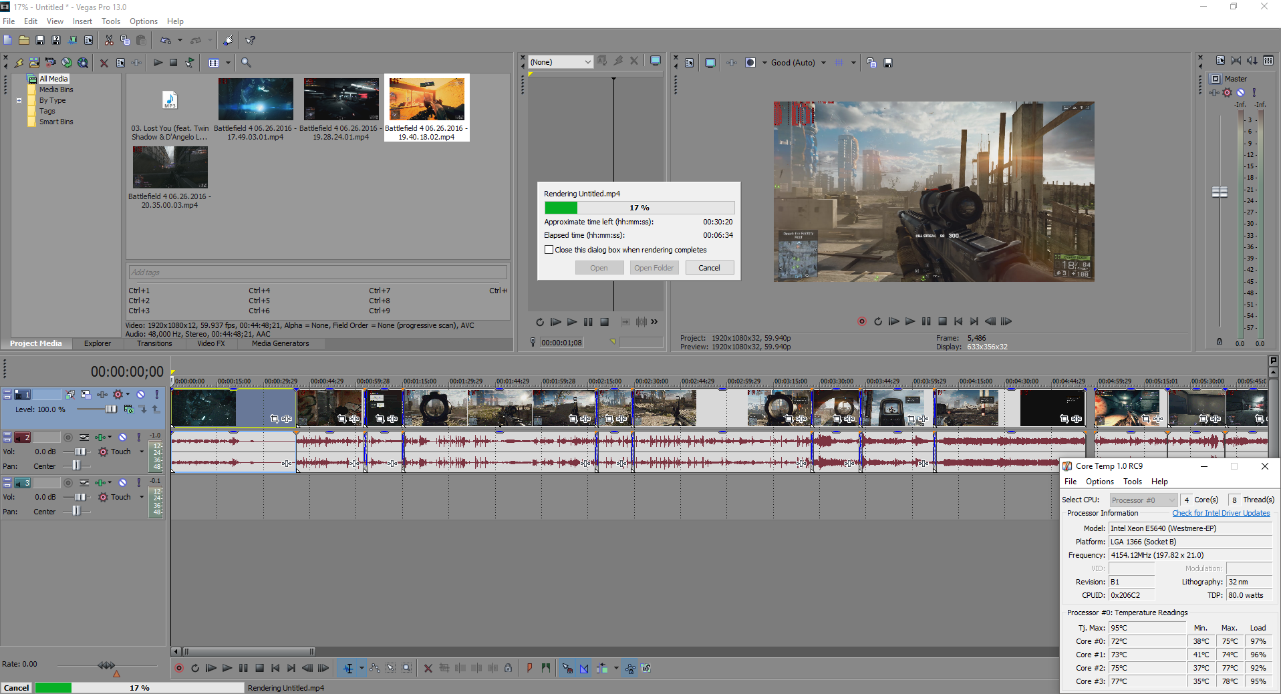Click Cancel button in the status bar
1281x694 pixels.
(17, 688)
